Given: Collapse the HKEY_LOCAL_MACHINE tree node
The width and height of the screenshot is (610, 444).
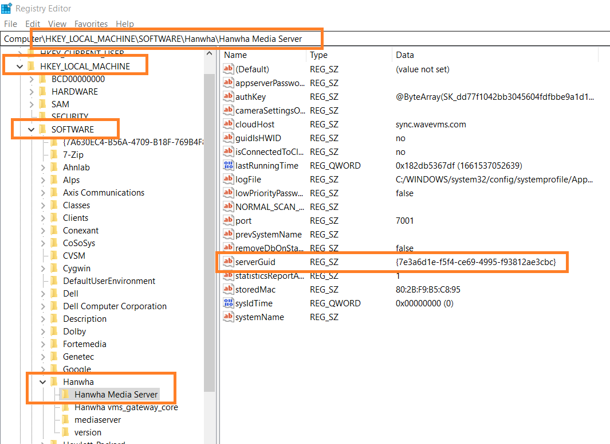Looking at the screenshot, I should click(x=19, y=67).
